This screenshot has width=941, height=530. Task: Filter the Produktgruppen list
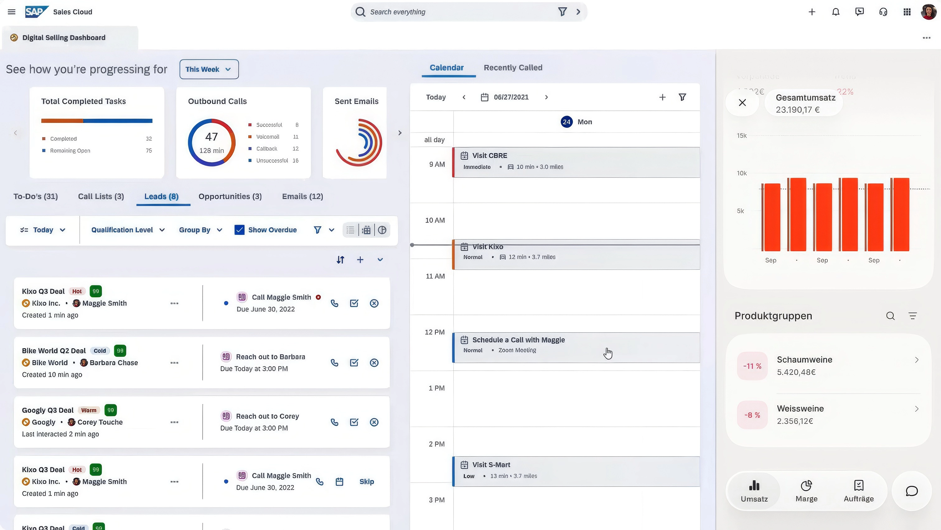[x=912, y=316]
